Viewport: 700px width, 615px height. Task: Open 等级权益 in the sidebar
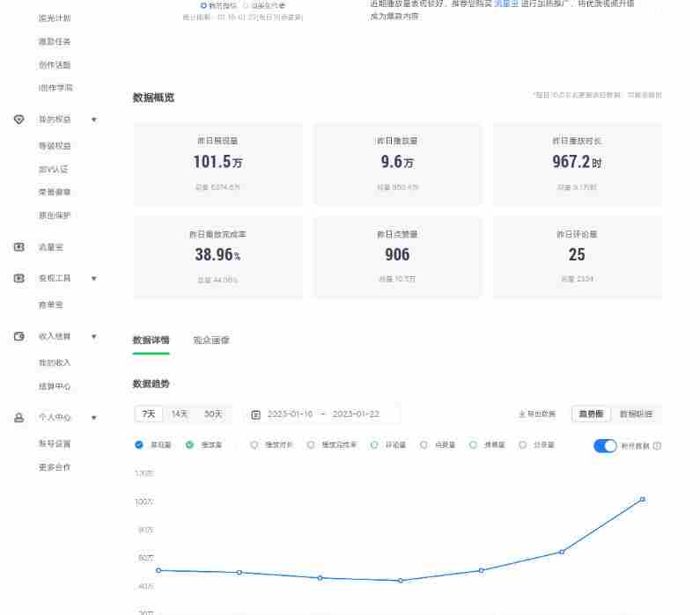(55, 146)
